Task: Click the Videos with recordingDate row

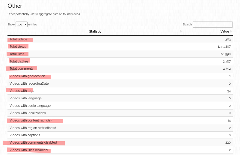Action: (29, 83)
